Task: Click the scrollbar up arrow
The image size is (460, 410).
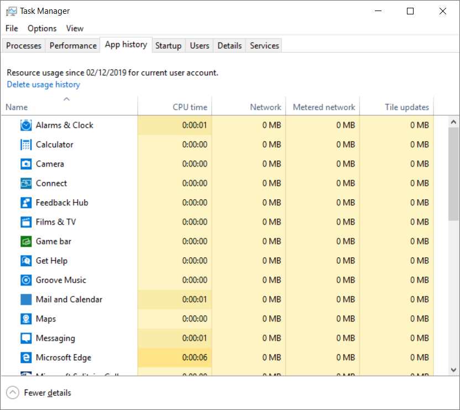Action: pyautogui.click(x=453, y=122)
